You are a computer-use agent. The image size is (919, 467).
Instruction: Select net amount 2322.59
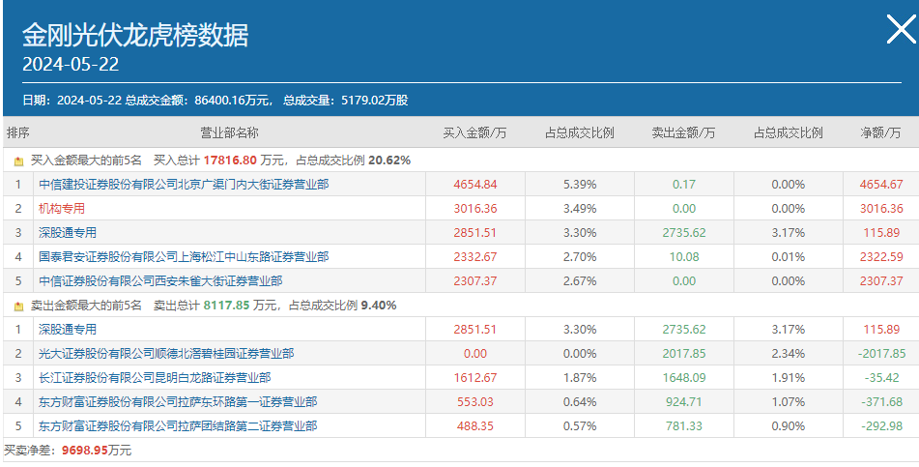881,256
